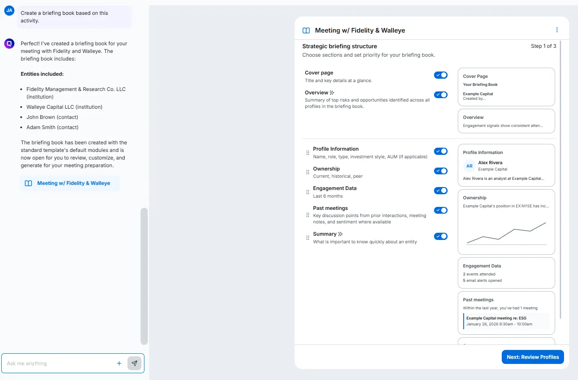Click the drag handle for Profile Information
Viewport: 578px width, 380px height.
[x=308, y=153]
